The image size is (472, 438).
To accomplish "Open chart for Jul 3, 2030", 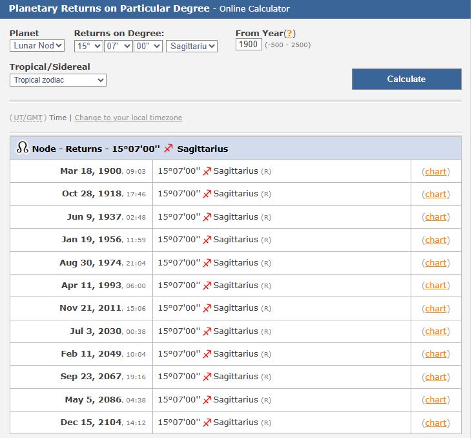I will pyautogui.click(x=436, y=331).
